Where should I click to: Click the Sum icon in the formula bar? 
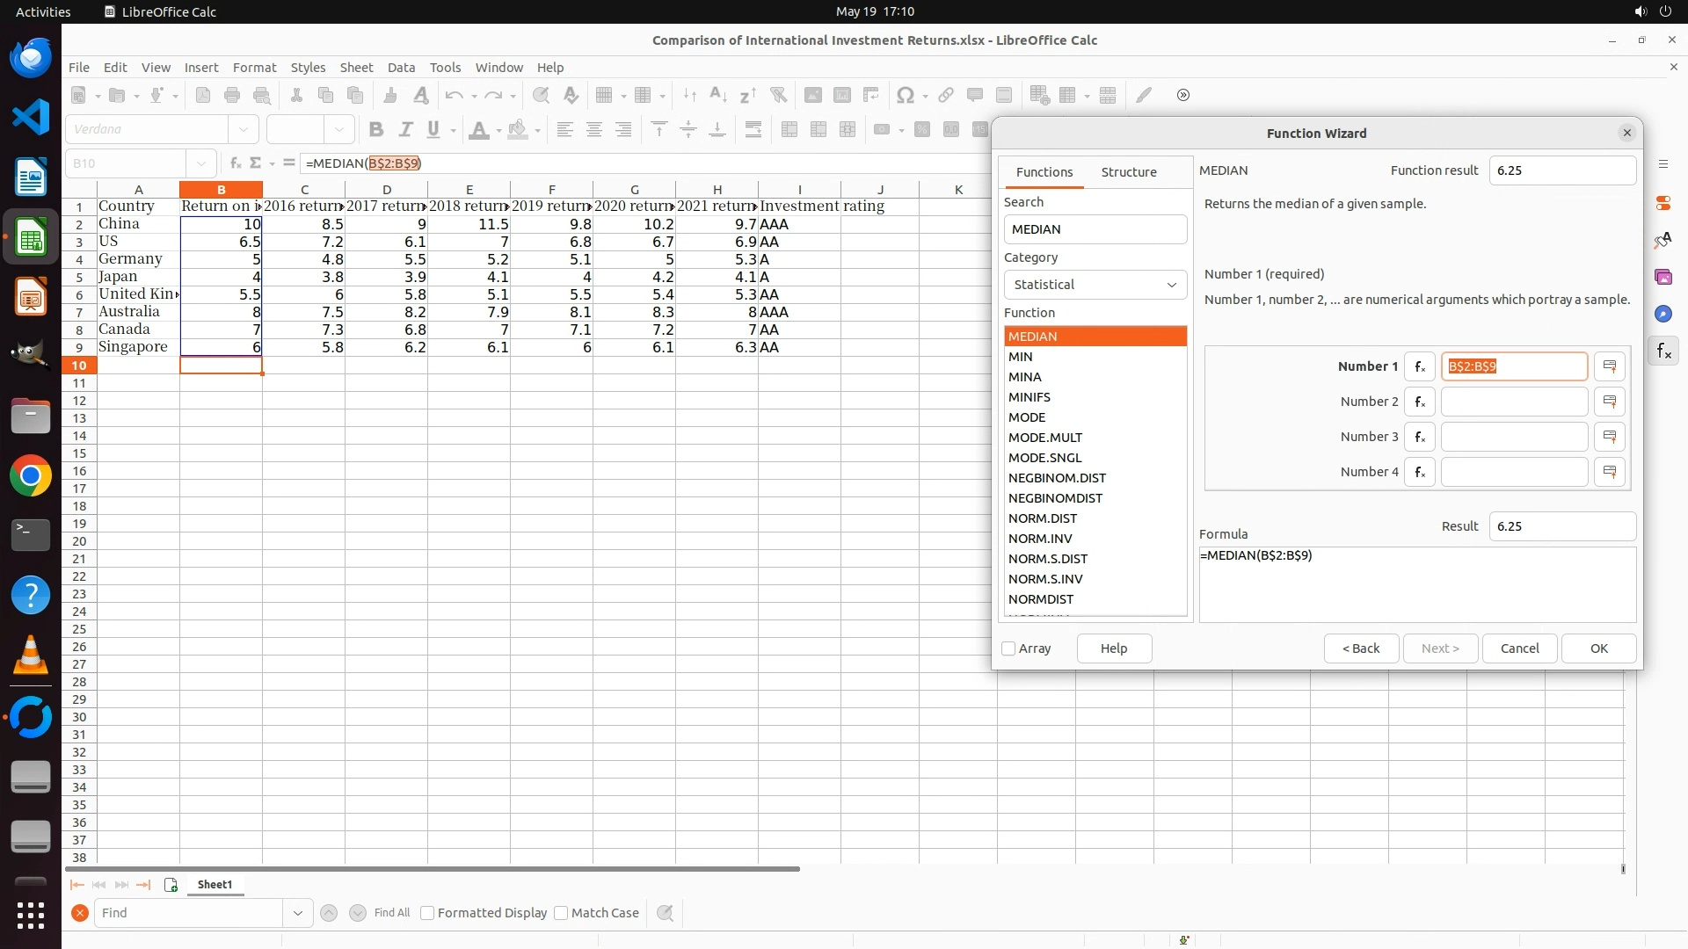[256, 163]
